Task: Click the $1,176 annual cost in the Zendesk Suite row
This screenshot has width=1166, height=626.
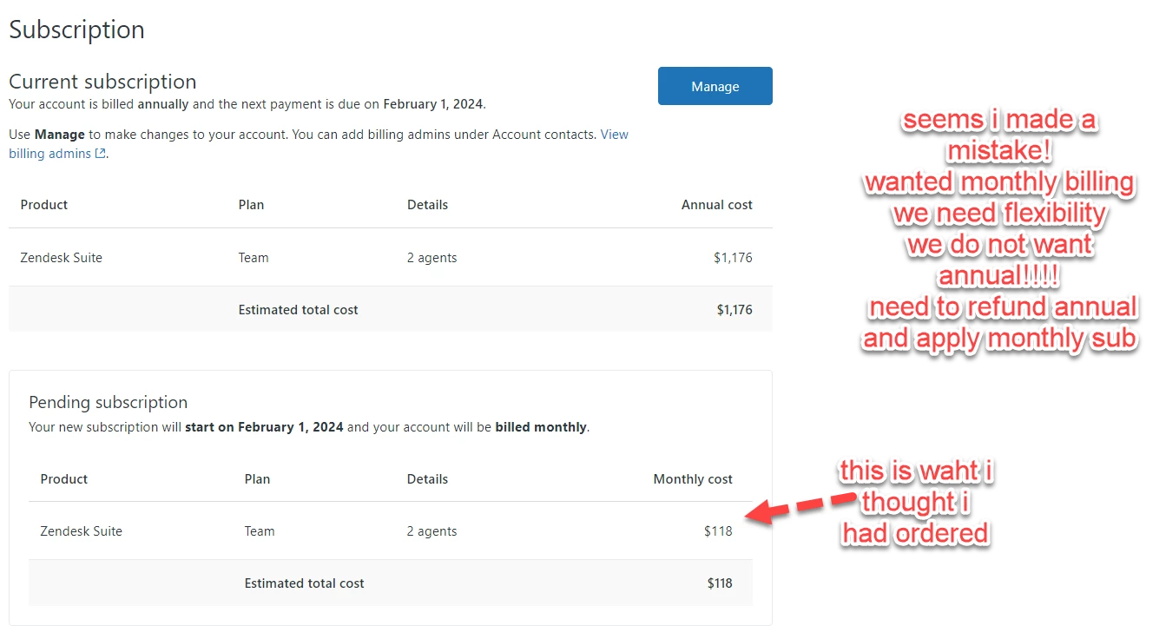Action: tap(735, 258)
